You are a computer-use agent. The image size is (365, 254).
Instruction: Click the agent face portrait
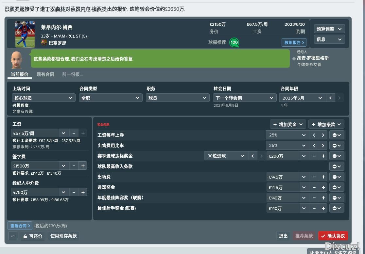(17, 59)
